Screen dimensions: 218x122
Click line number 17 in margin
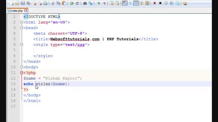pos(13,106)
